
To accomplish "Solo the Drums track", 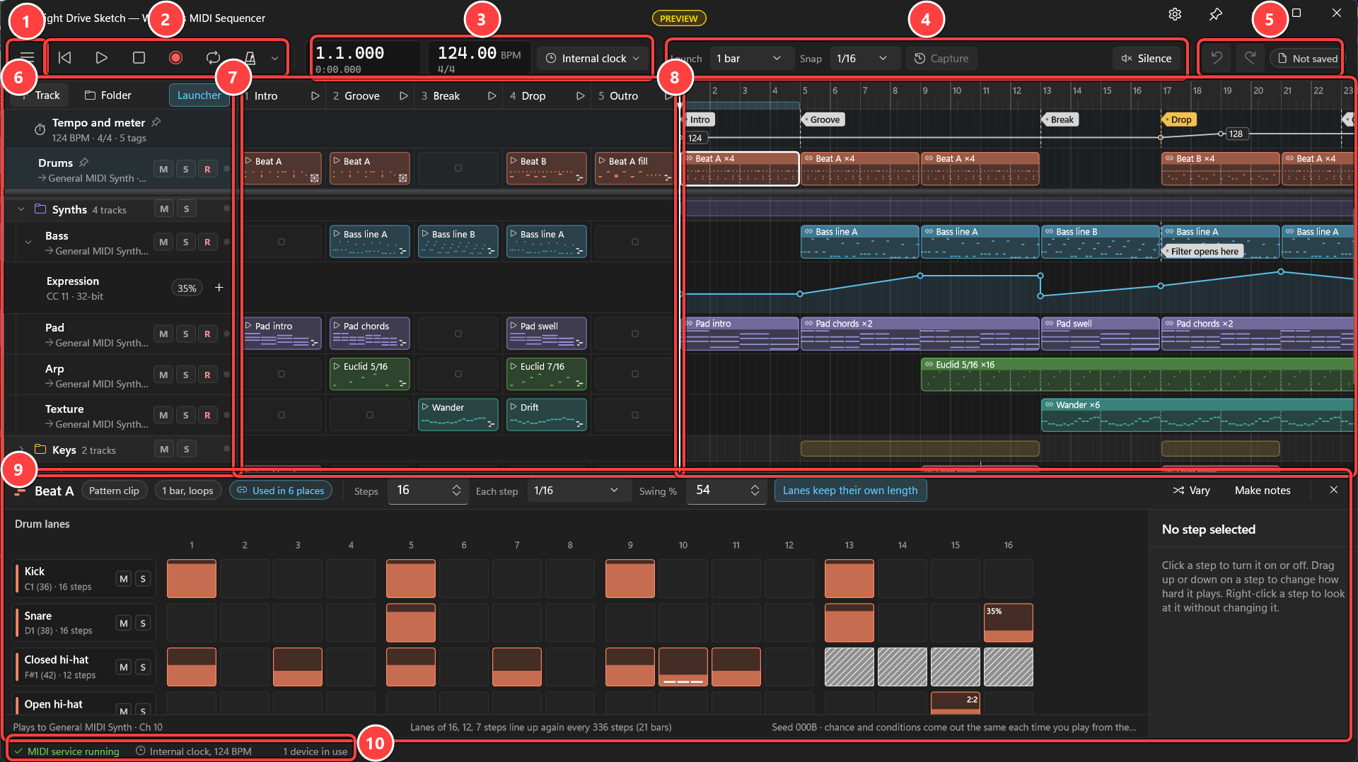I will coord(185,169).
